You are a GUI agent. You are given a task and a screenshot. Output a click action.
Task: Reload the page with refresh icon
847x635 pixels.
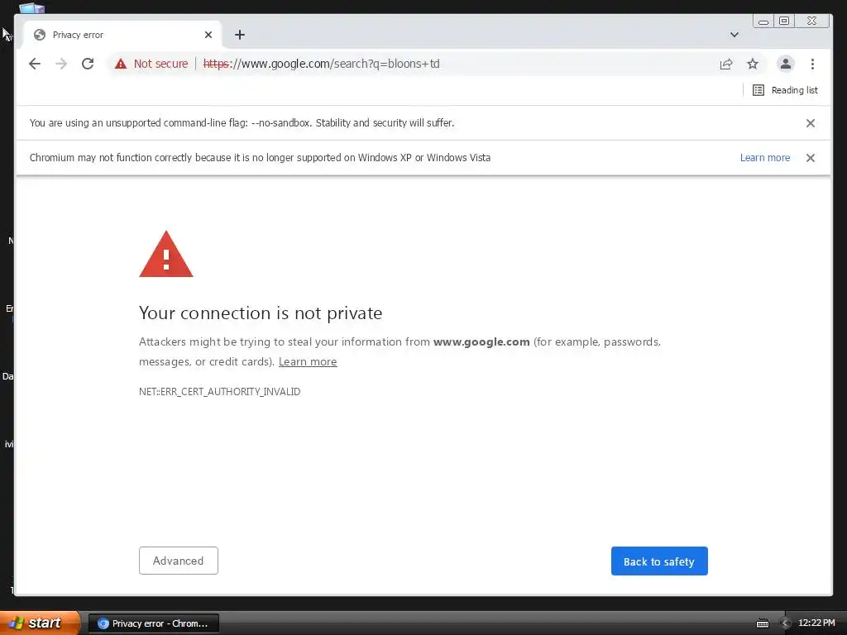pyautogui.click(x=88, y=64)
